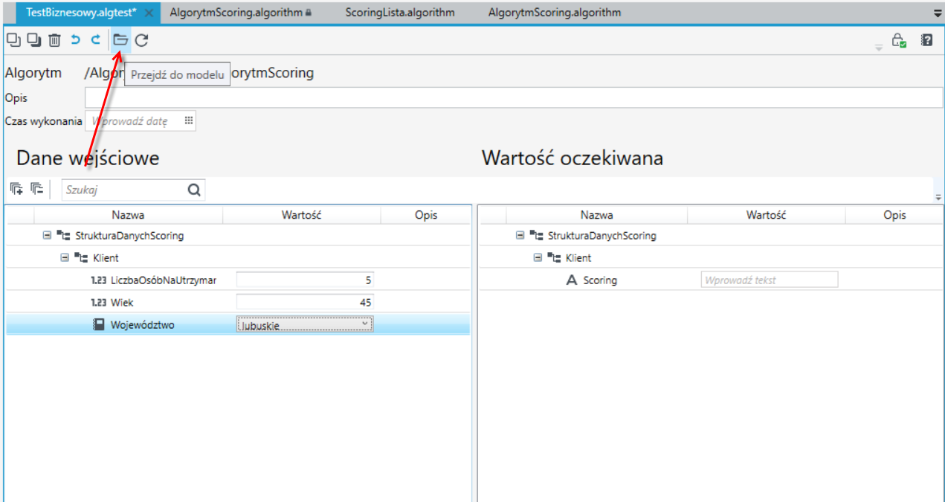Open the Województwo dropdown showing lubuskie
This screenshot has height=502, width=945.
[x=305, y=324]
